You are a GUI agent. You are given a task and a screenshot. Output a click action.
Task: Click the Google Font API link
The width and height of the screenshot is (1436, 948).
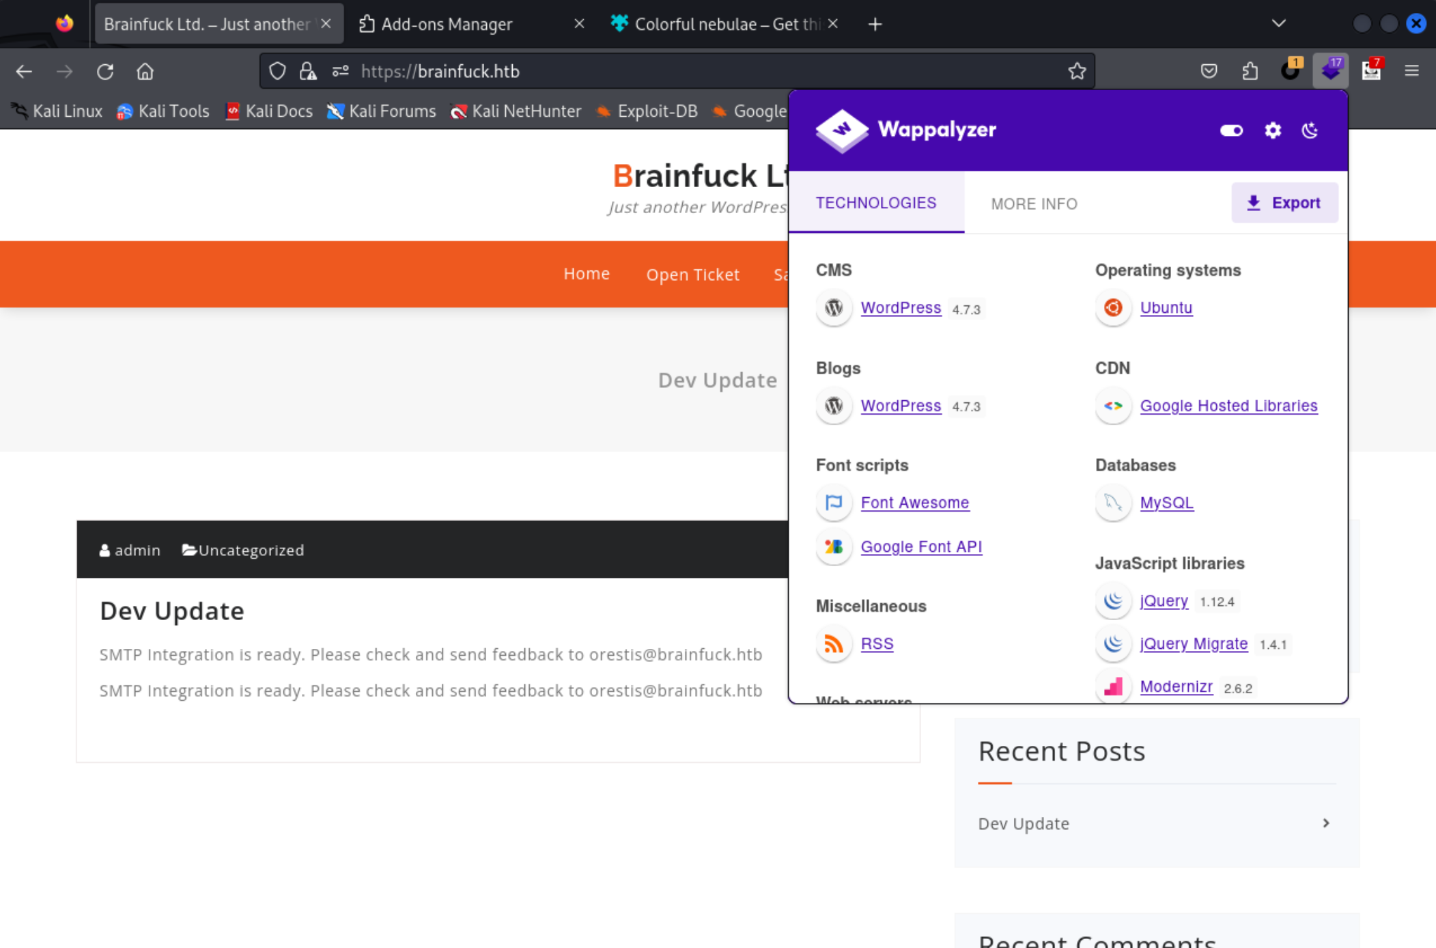(x=921, y=546)
